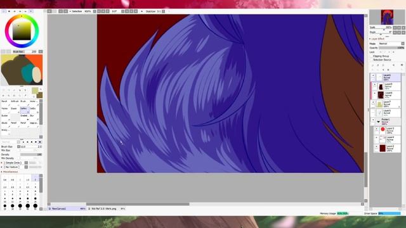
Task: Toggle the color wheel panel icon
Action: click(x=4, y=11)
